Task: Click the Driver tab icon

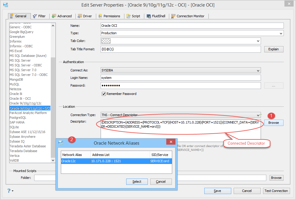Action: pos(80,16)
